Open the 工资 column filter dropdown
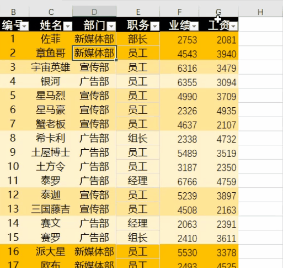The image size is (283, 268). point(233,27)
